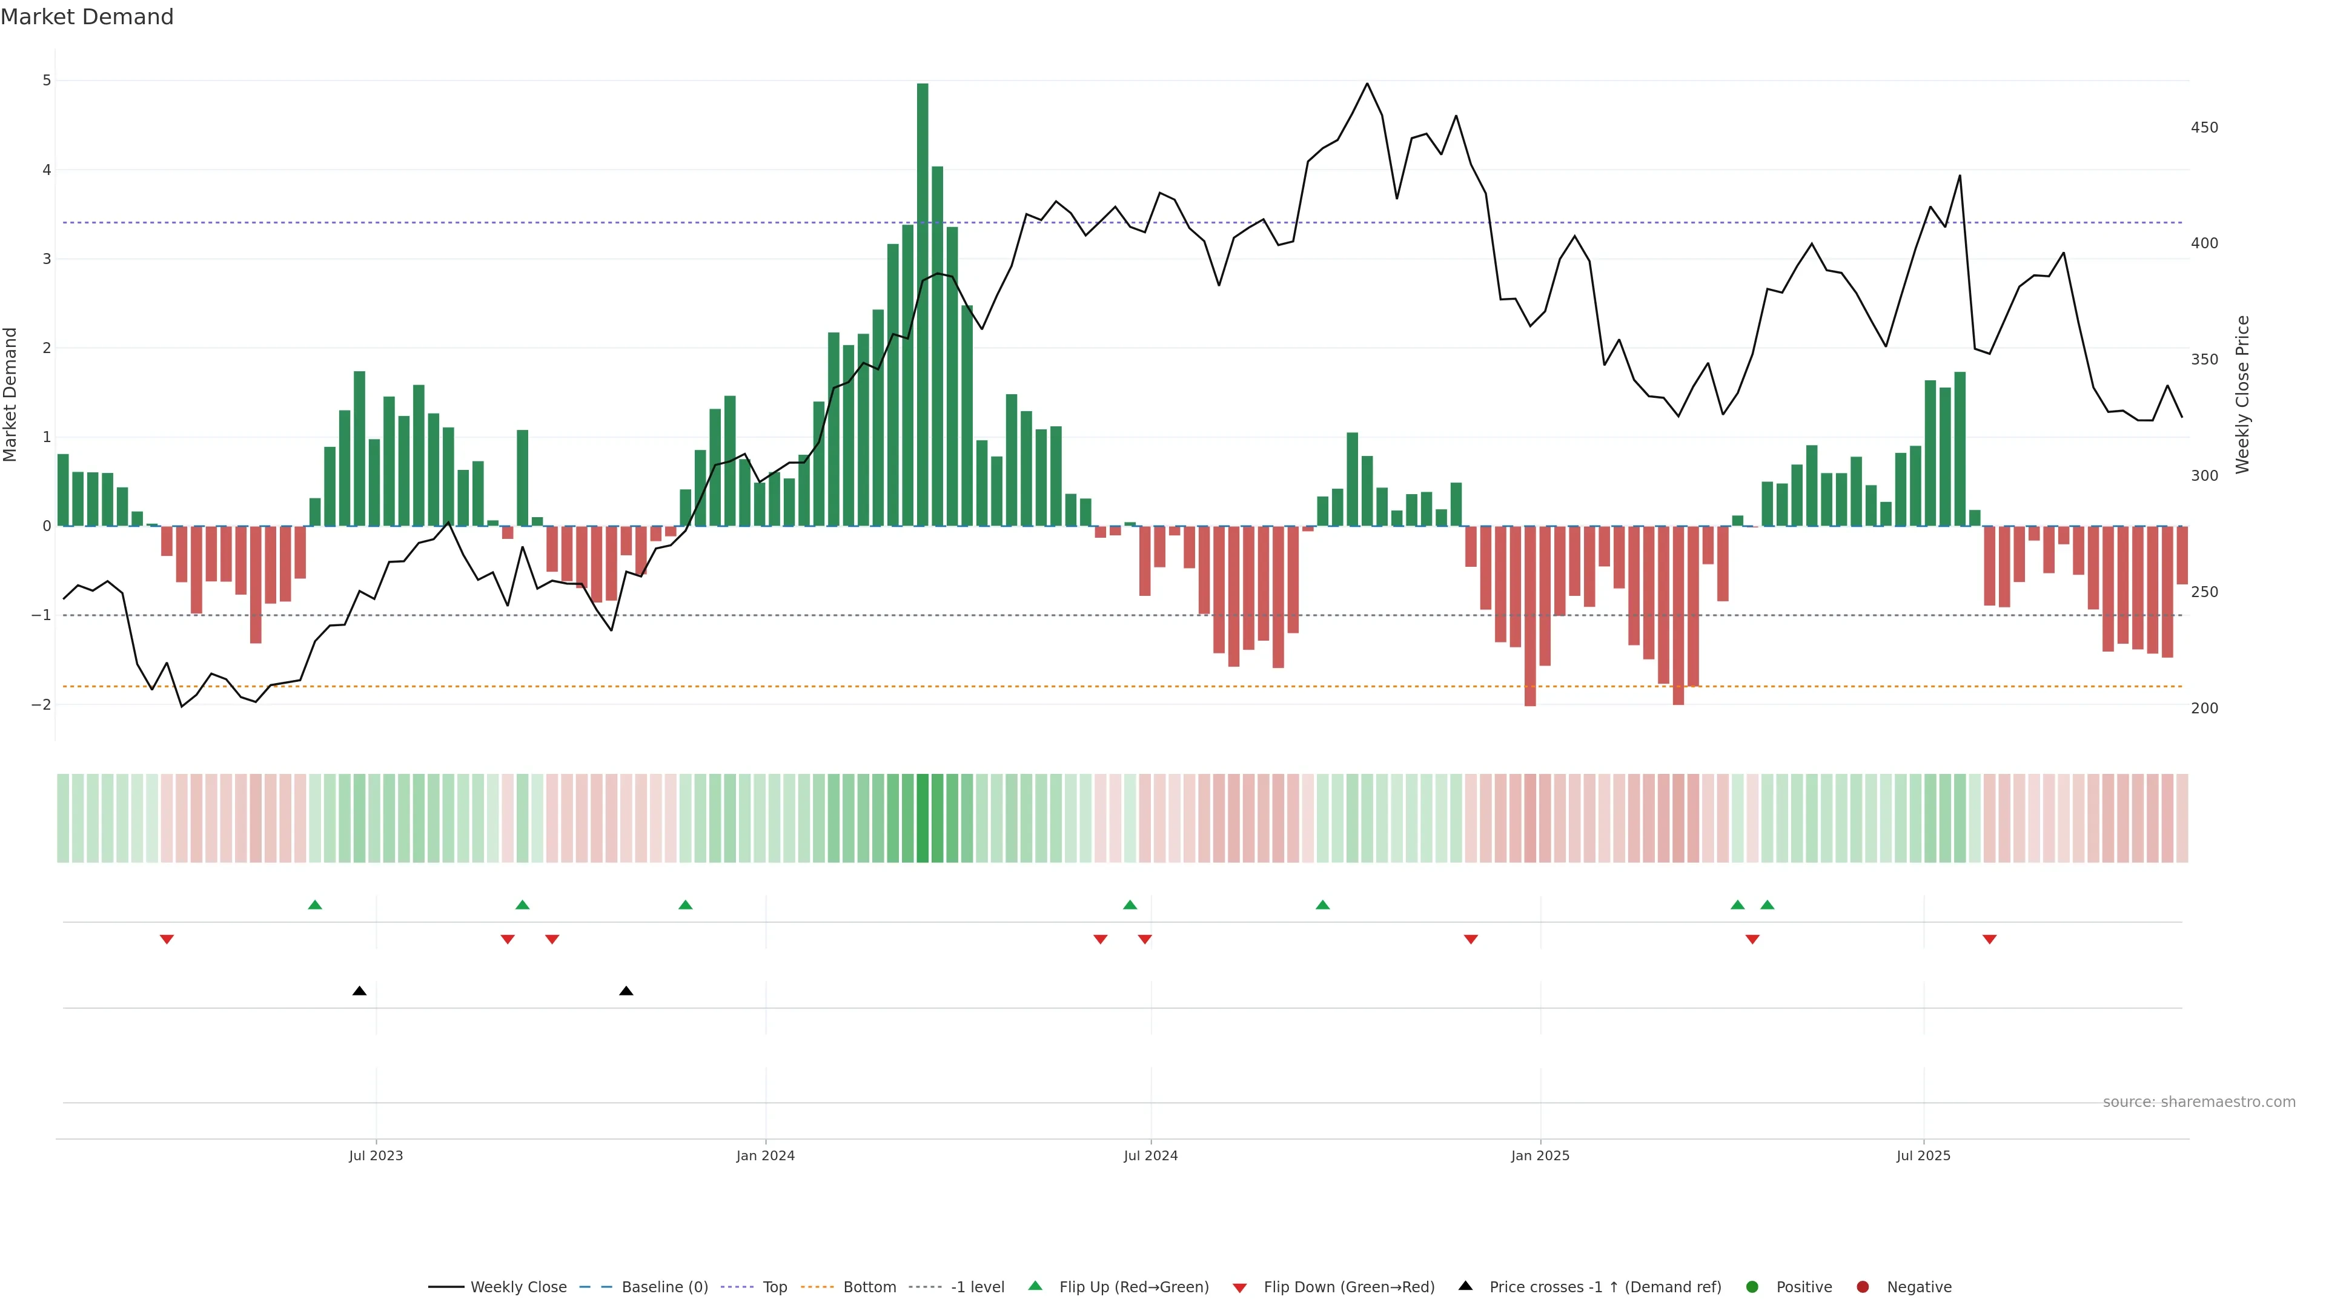Click Flip Up green triangle in legend
2326x1308 pixels.
[x=1036, y=1286]
